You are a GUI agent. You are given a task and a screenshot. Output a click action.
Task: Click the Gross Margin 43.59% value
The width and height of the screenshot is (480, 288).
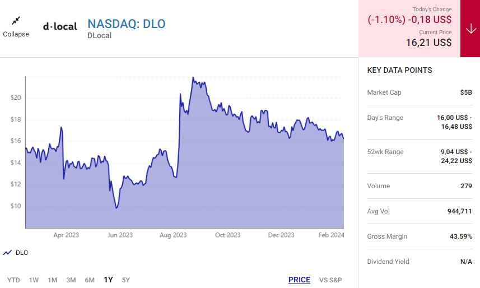(460, 236)
